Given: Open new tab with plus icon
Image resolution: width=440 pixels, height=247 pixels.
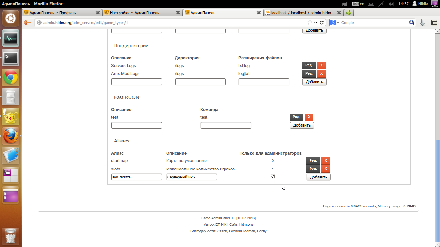Looking at the screenshot, I should (349, 13).
